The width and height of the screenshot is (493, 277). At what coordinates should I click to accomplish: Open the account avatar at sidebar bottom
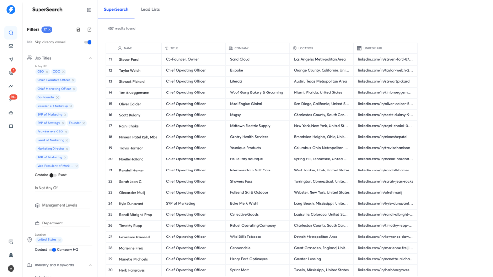[x=11, y=268]
